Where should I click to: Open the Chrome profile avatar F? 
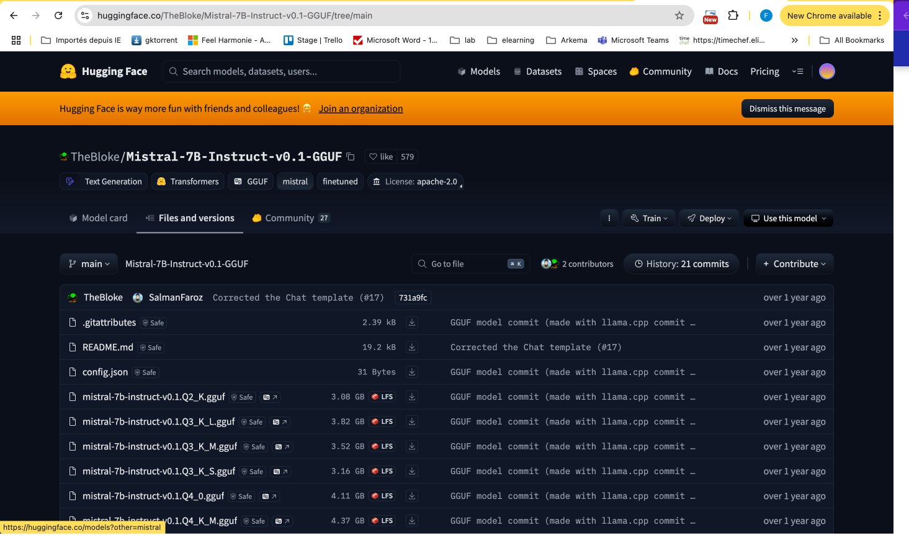pos(766,15)
